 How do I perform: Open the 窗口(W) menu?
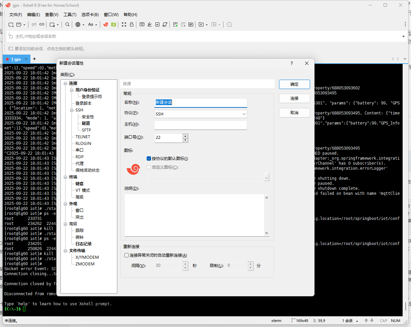coord(111,15)
